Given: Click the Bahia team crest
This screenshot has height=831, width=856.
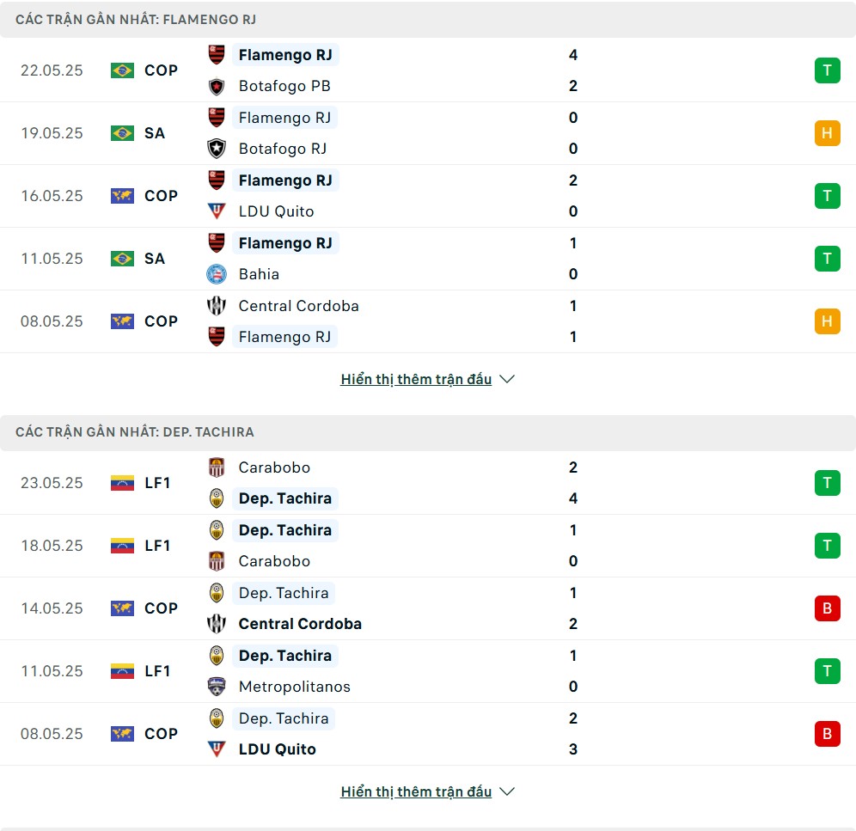Looking at the screenshot, I should [x=217, y=274].
